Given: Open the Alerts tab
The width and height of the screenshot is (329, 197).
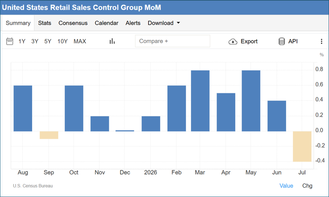Looking at the screenshot, I should 133,23.
